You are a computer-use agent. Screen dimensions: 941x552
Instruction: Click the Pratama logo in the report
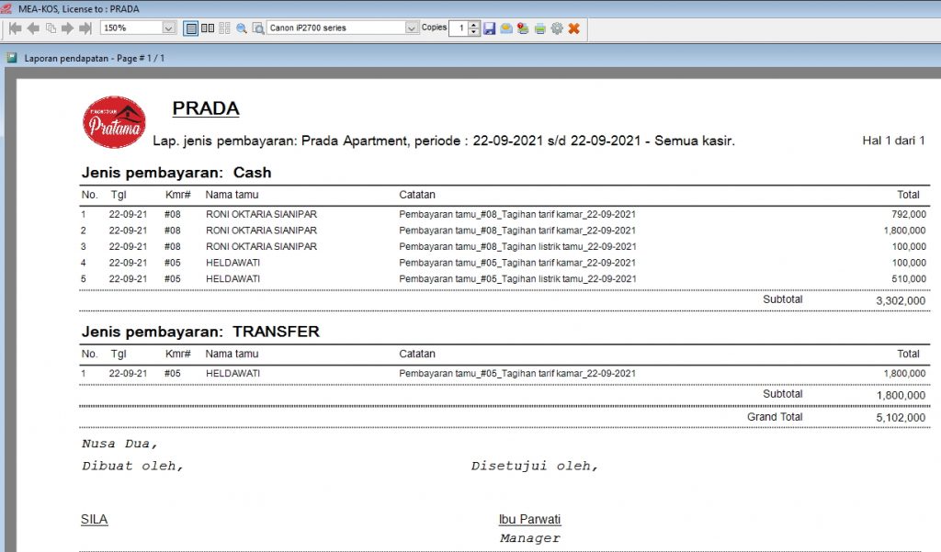tap(114, 122)
